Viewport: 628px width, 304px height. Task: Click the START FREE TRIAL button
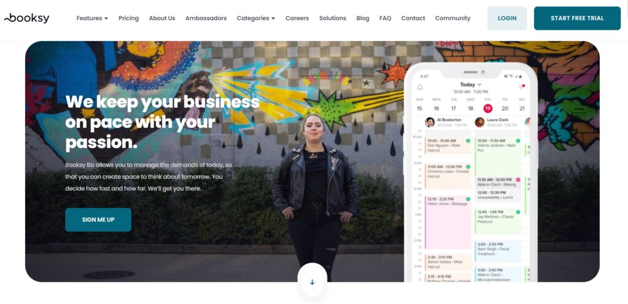click(577, 18)
